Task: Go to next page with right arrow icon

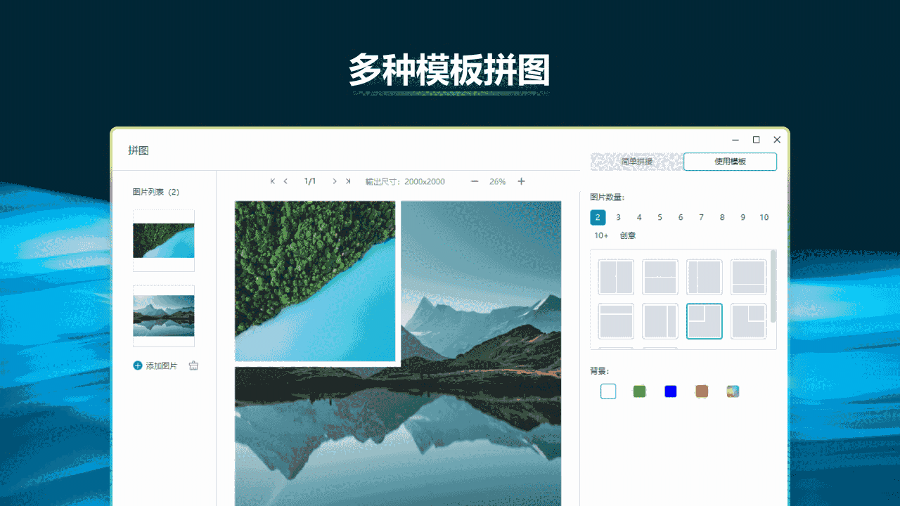Action: (x=335, y=181)
